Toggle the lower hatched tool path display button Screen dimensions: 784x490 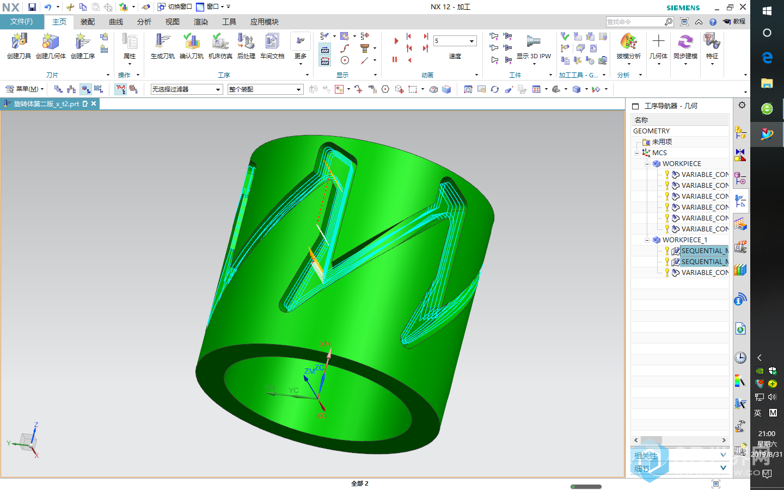(325, 61)
